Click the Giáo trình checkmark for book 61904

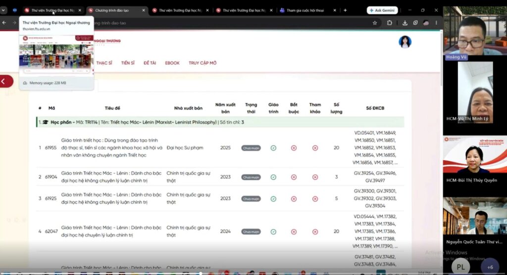273,177
